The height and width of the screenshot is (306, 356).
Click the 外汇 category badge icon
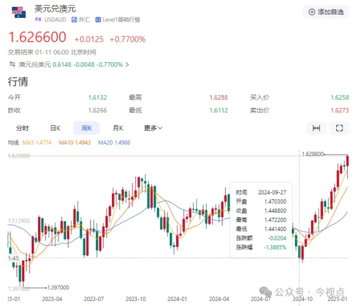pyautogui.click(x=74, y=20)
